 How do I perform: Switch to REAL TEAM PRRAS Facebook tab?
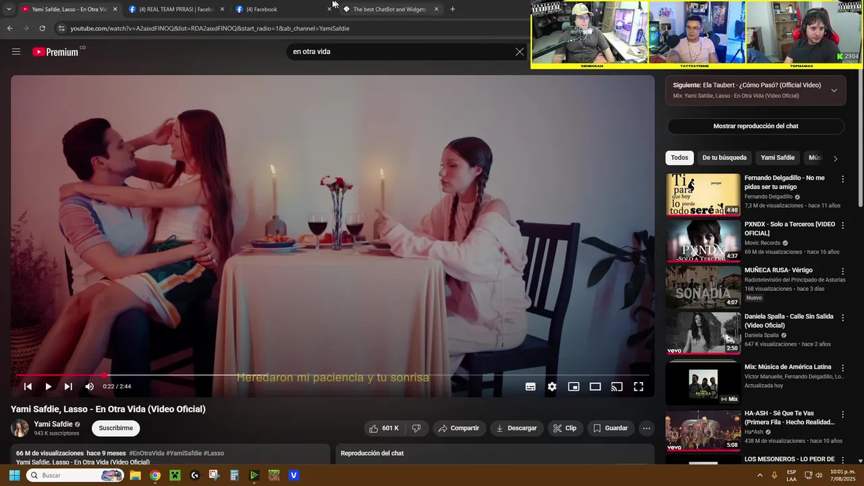(175, 9)
